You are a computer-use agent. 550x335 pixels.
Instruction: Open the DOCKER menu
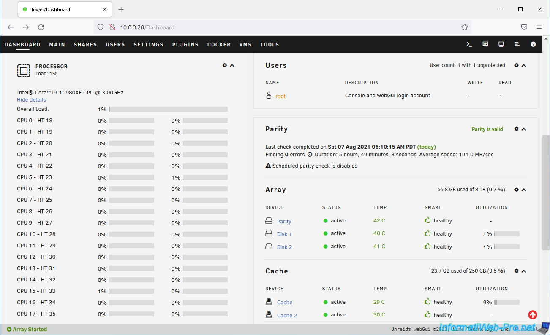[x=219, y=44]
